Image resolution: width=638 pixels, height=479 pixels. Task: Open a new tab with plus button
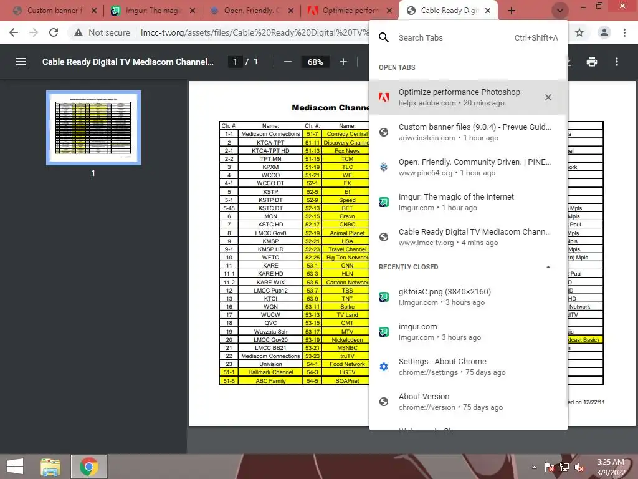click(x=512, y=11)
